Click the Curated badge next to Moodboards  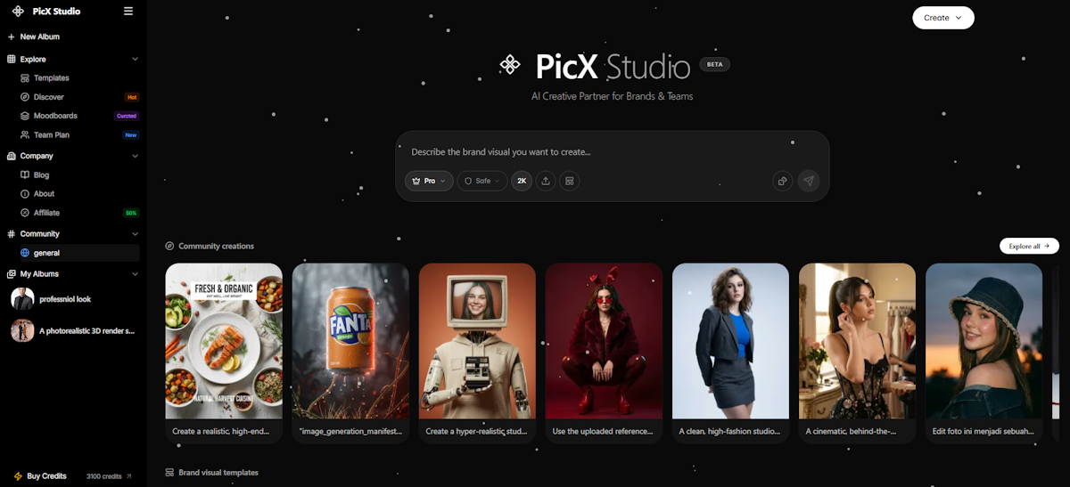point(127,116)
